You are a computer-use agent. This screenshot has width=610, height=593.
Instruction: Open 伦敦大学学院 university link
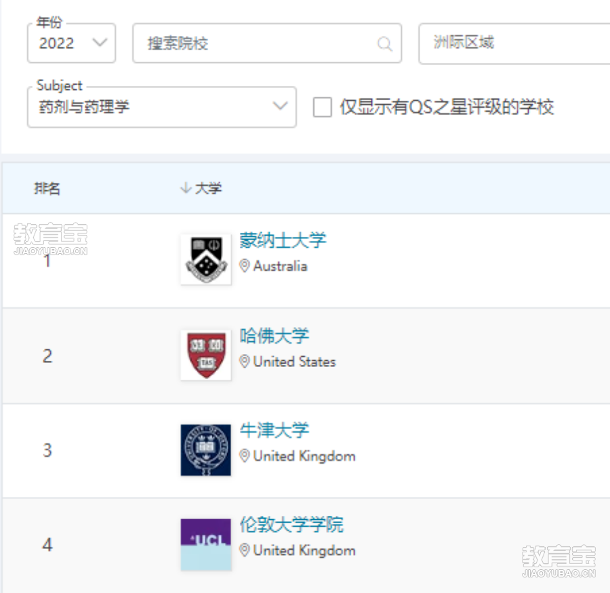pyautogui.click(x=291, y=525)
